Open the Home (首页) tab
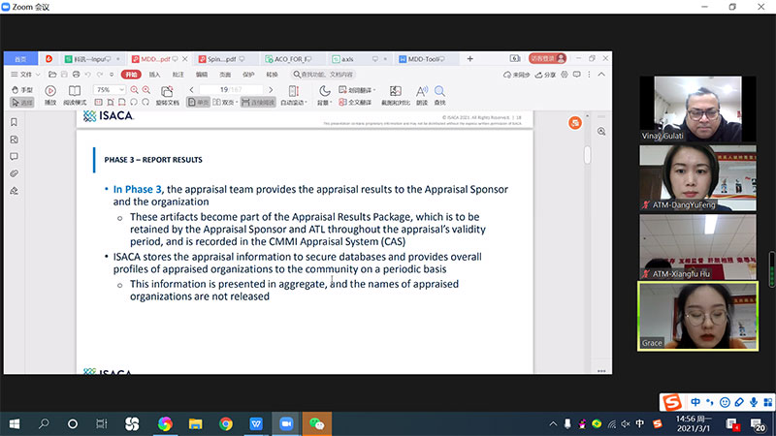The width and height of the screenshot is (776, 436). pos(20,59)
